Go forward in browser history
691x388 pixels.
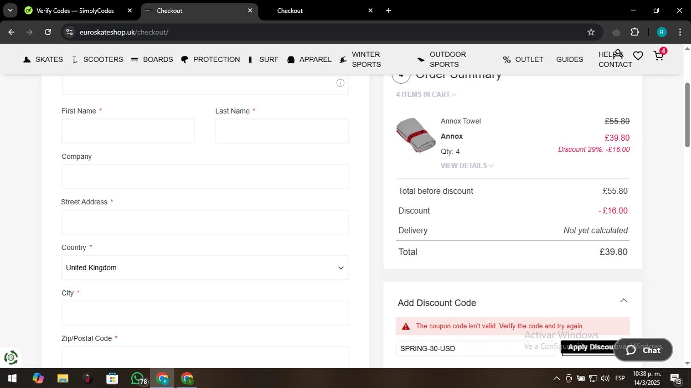tap(29, 32)
